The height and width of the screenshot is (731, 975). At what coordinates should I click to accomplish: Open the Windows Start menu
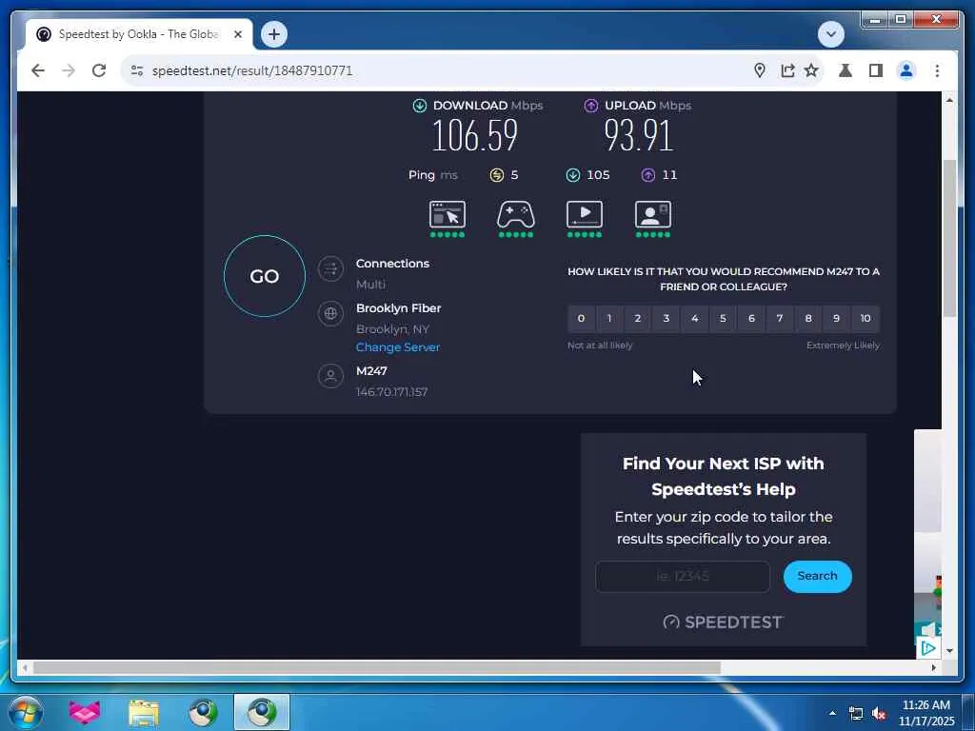[26, 712]
